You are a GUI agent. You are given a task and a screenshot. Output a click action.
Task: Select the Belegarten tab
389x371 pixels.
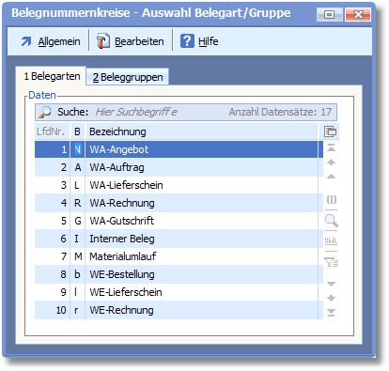52,76
